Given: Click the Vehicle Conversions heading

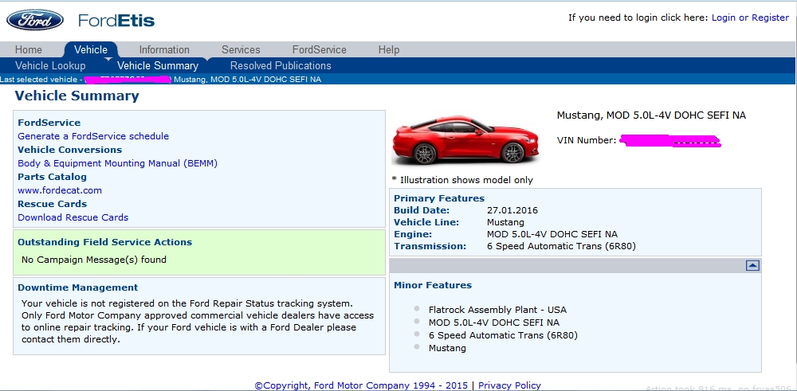Looking at the screenshot, I should pyautogui.click(x=69, y=150).
